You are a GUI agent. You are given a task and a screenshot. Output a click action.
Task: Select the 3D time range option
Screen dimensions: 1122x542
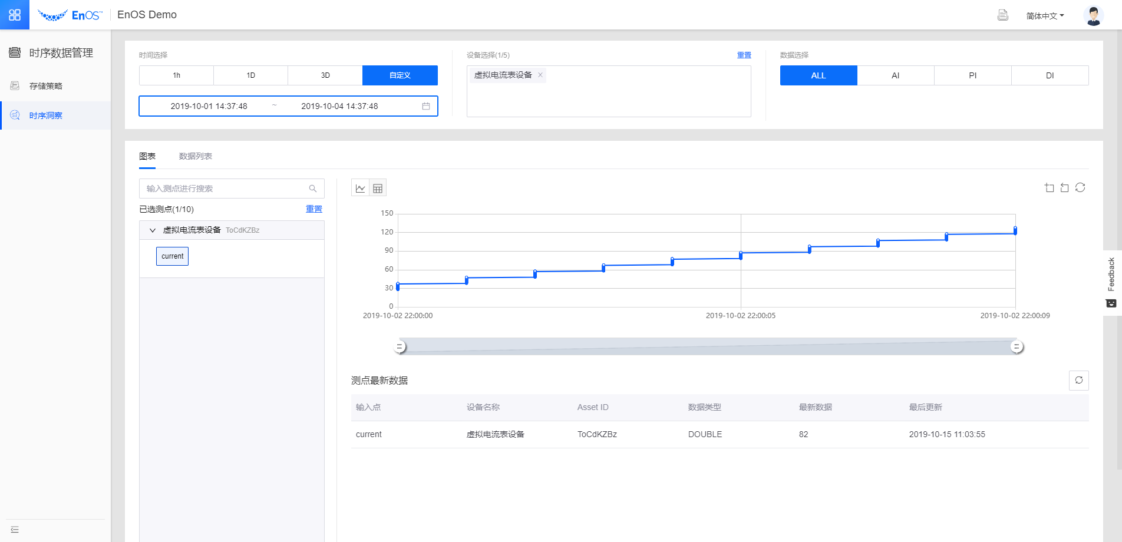[x=325, y=75]
